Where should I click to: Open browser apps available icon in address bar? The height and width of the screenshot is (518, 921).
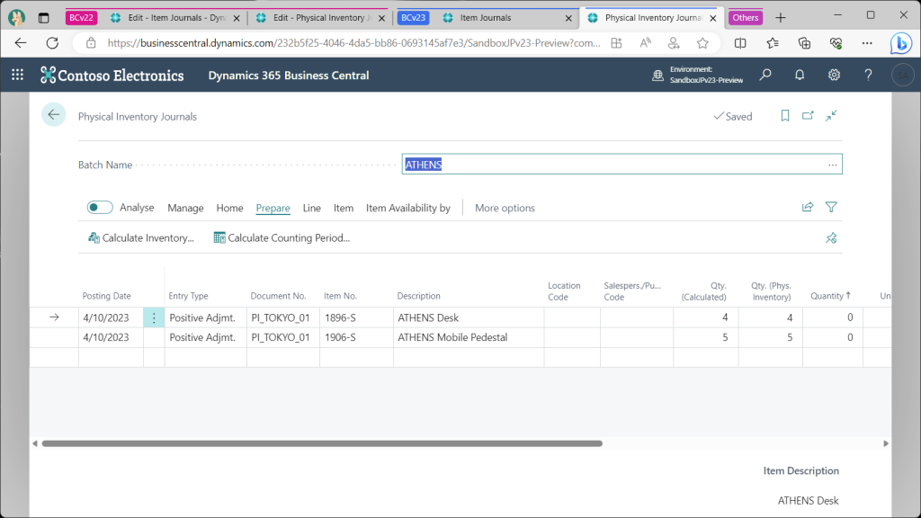pyautogui.click(x=616, y=43)
